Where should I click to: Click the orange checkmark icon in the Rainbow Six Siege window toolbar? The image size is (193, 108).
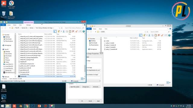(x=76, y=31)
